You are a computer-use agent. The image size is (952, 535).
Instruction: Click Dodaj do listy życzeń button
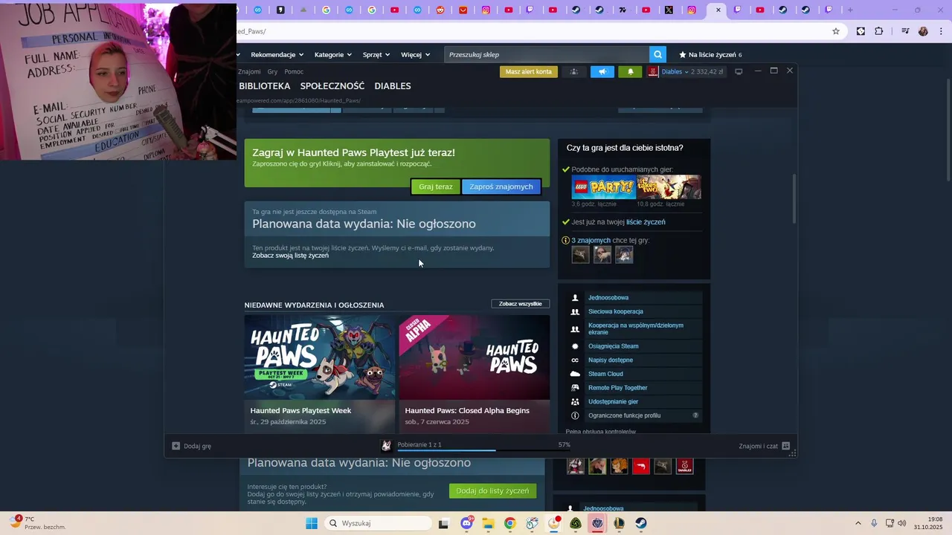492,490
